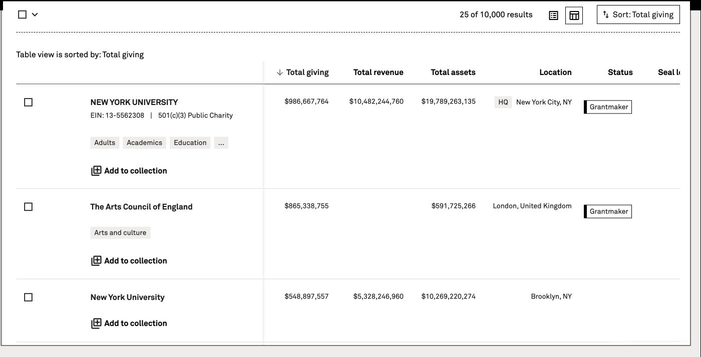Click the $591,725,266 total assets value
This screenshot has height=357, width=701.
(x=454, y=206)
